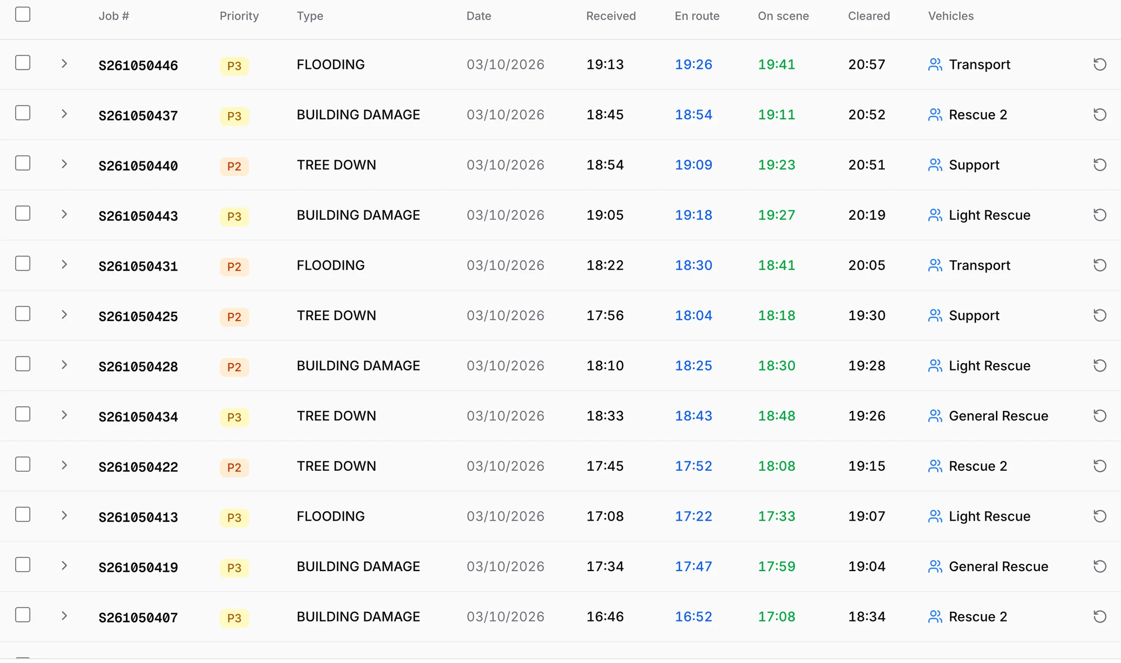Select the checkbox for job S261050446

coord(23,63)
